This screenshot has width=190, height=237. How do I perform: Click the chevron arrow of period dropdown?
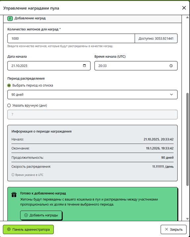click(171, 95)
